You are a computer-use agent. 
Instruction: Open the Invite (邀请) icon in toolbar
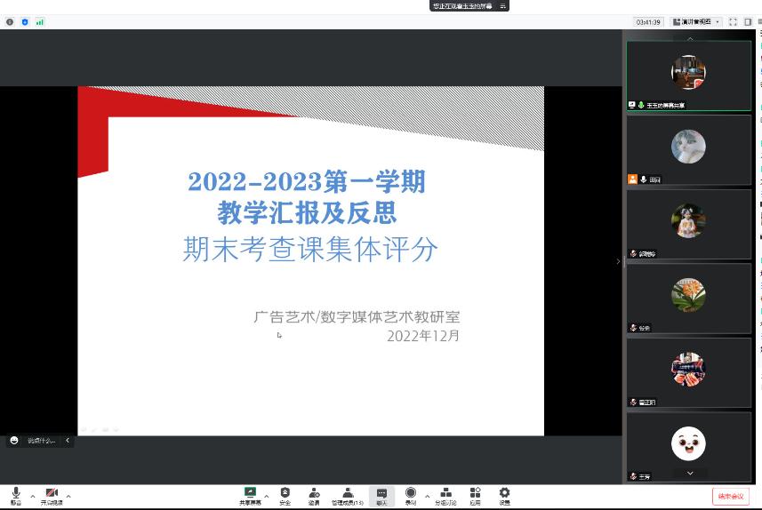click(314, 494)
